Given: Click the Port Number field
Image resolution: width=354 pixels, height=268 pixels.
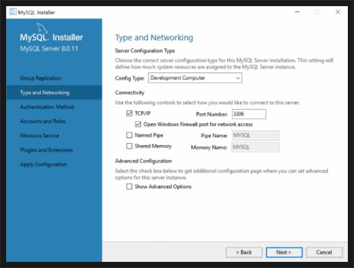Looking at the screenshot, I should point(249,114).
